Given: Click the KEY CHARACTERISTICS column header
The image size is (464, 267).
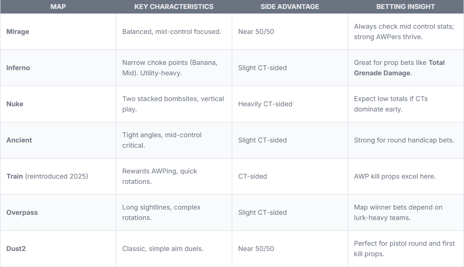Looking at the screenshot, I should pos(174,7).
